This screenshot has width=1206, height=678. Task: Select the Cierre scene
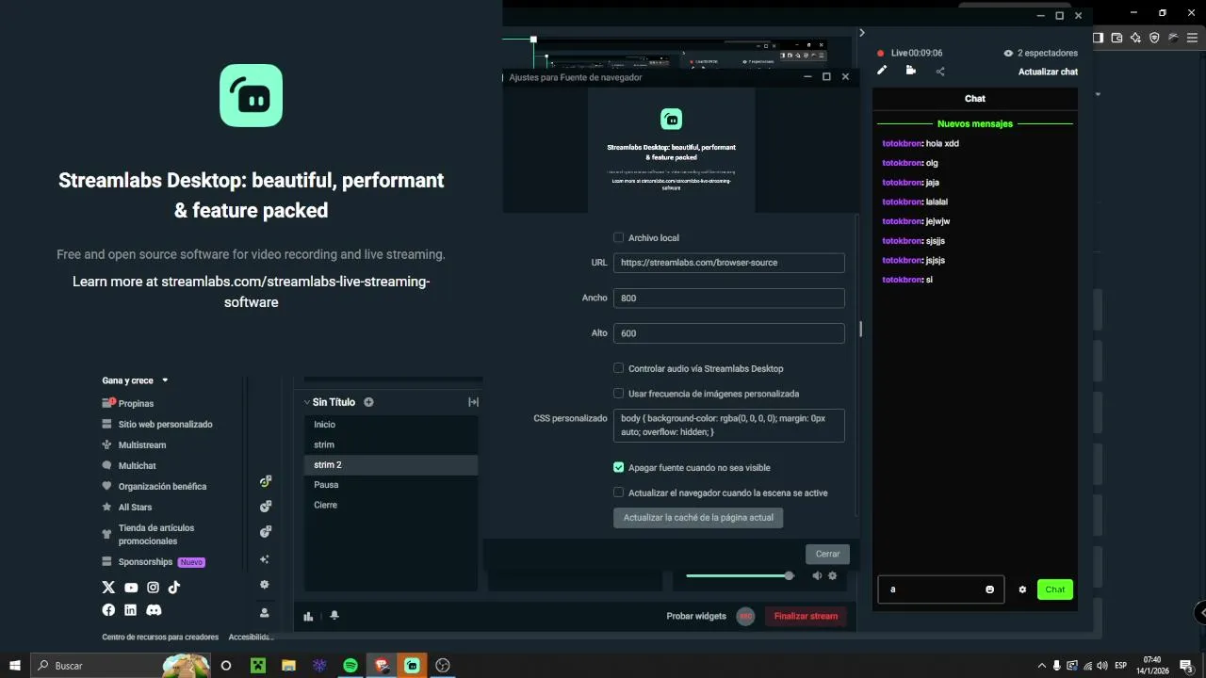click(x=391, y=505)
